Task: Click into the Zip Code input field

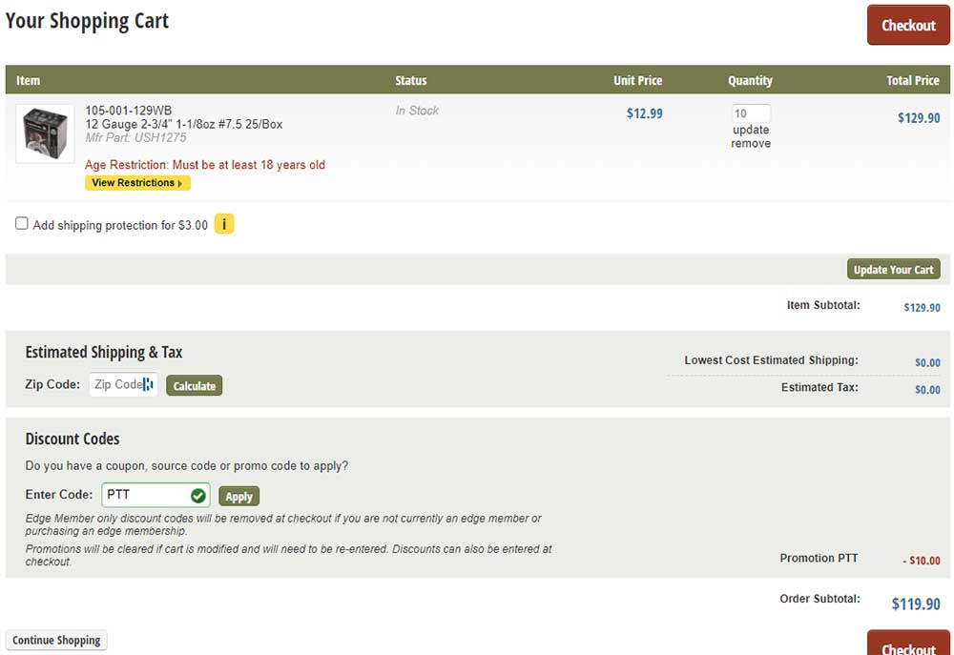Action: point(116,384)
